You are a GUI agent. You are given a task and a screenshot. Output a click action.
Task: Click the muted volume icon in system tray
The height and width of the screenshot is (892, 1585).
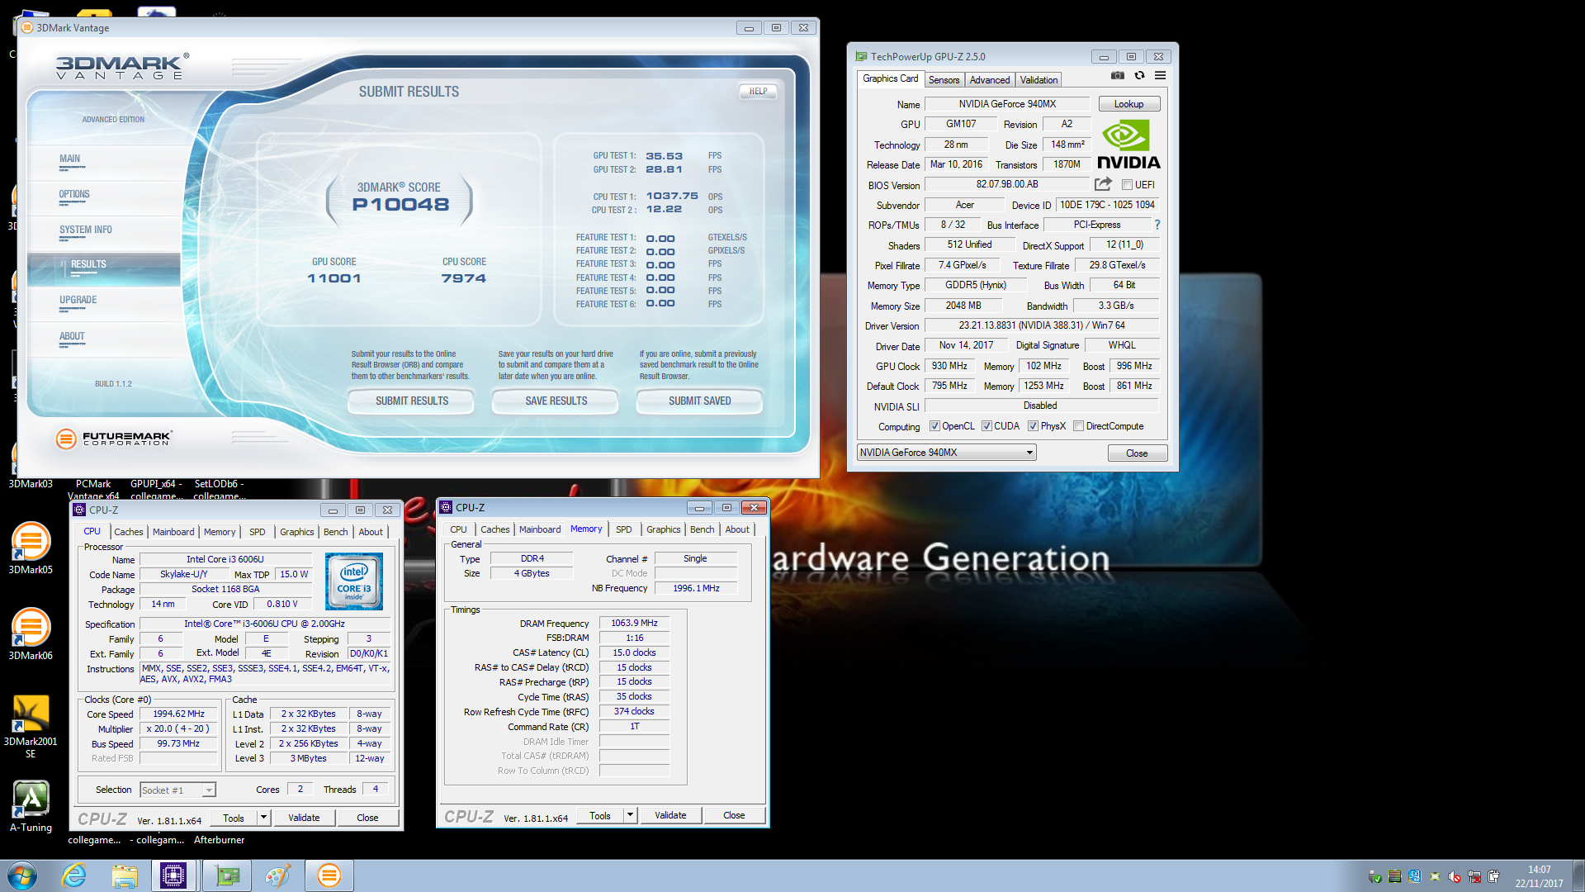pos(1455,876)
